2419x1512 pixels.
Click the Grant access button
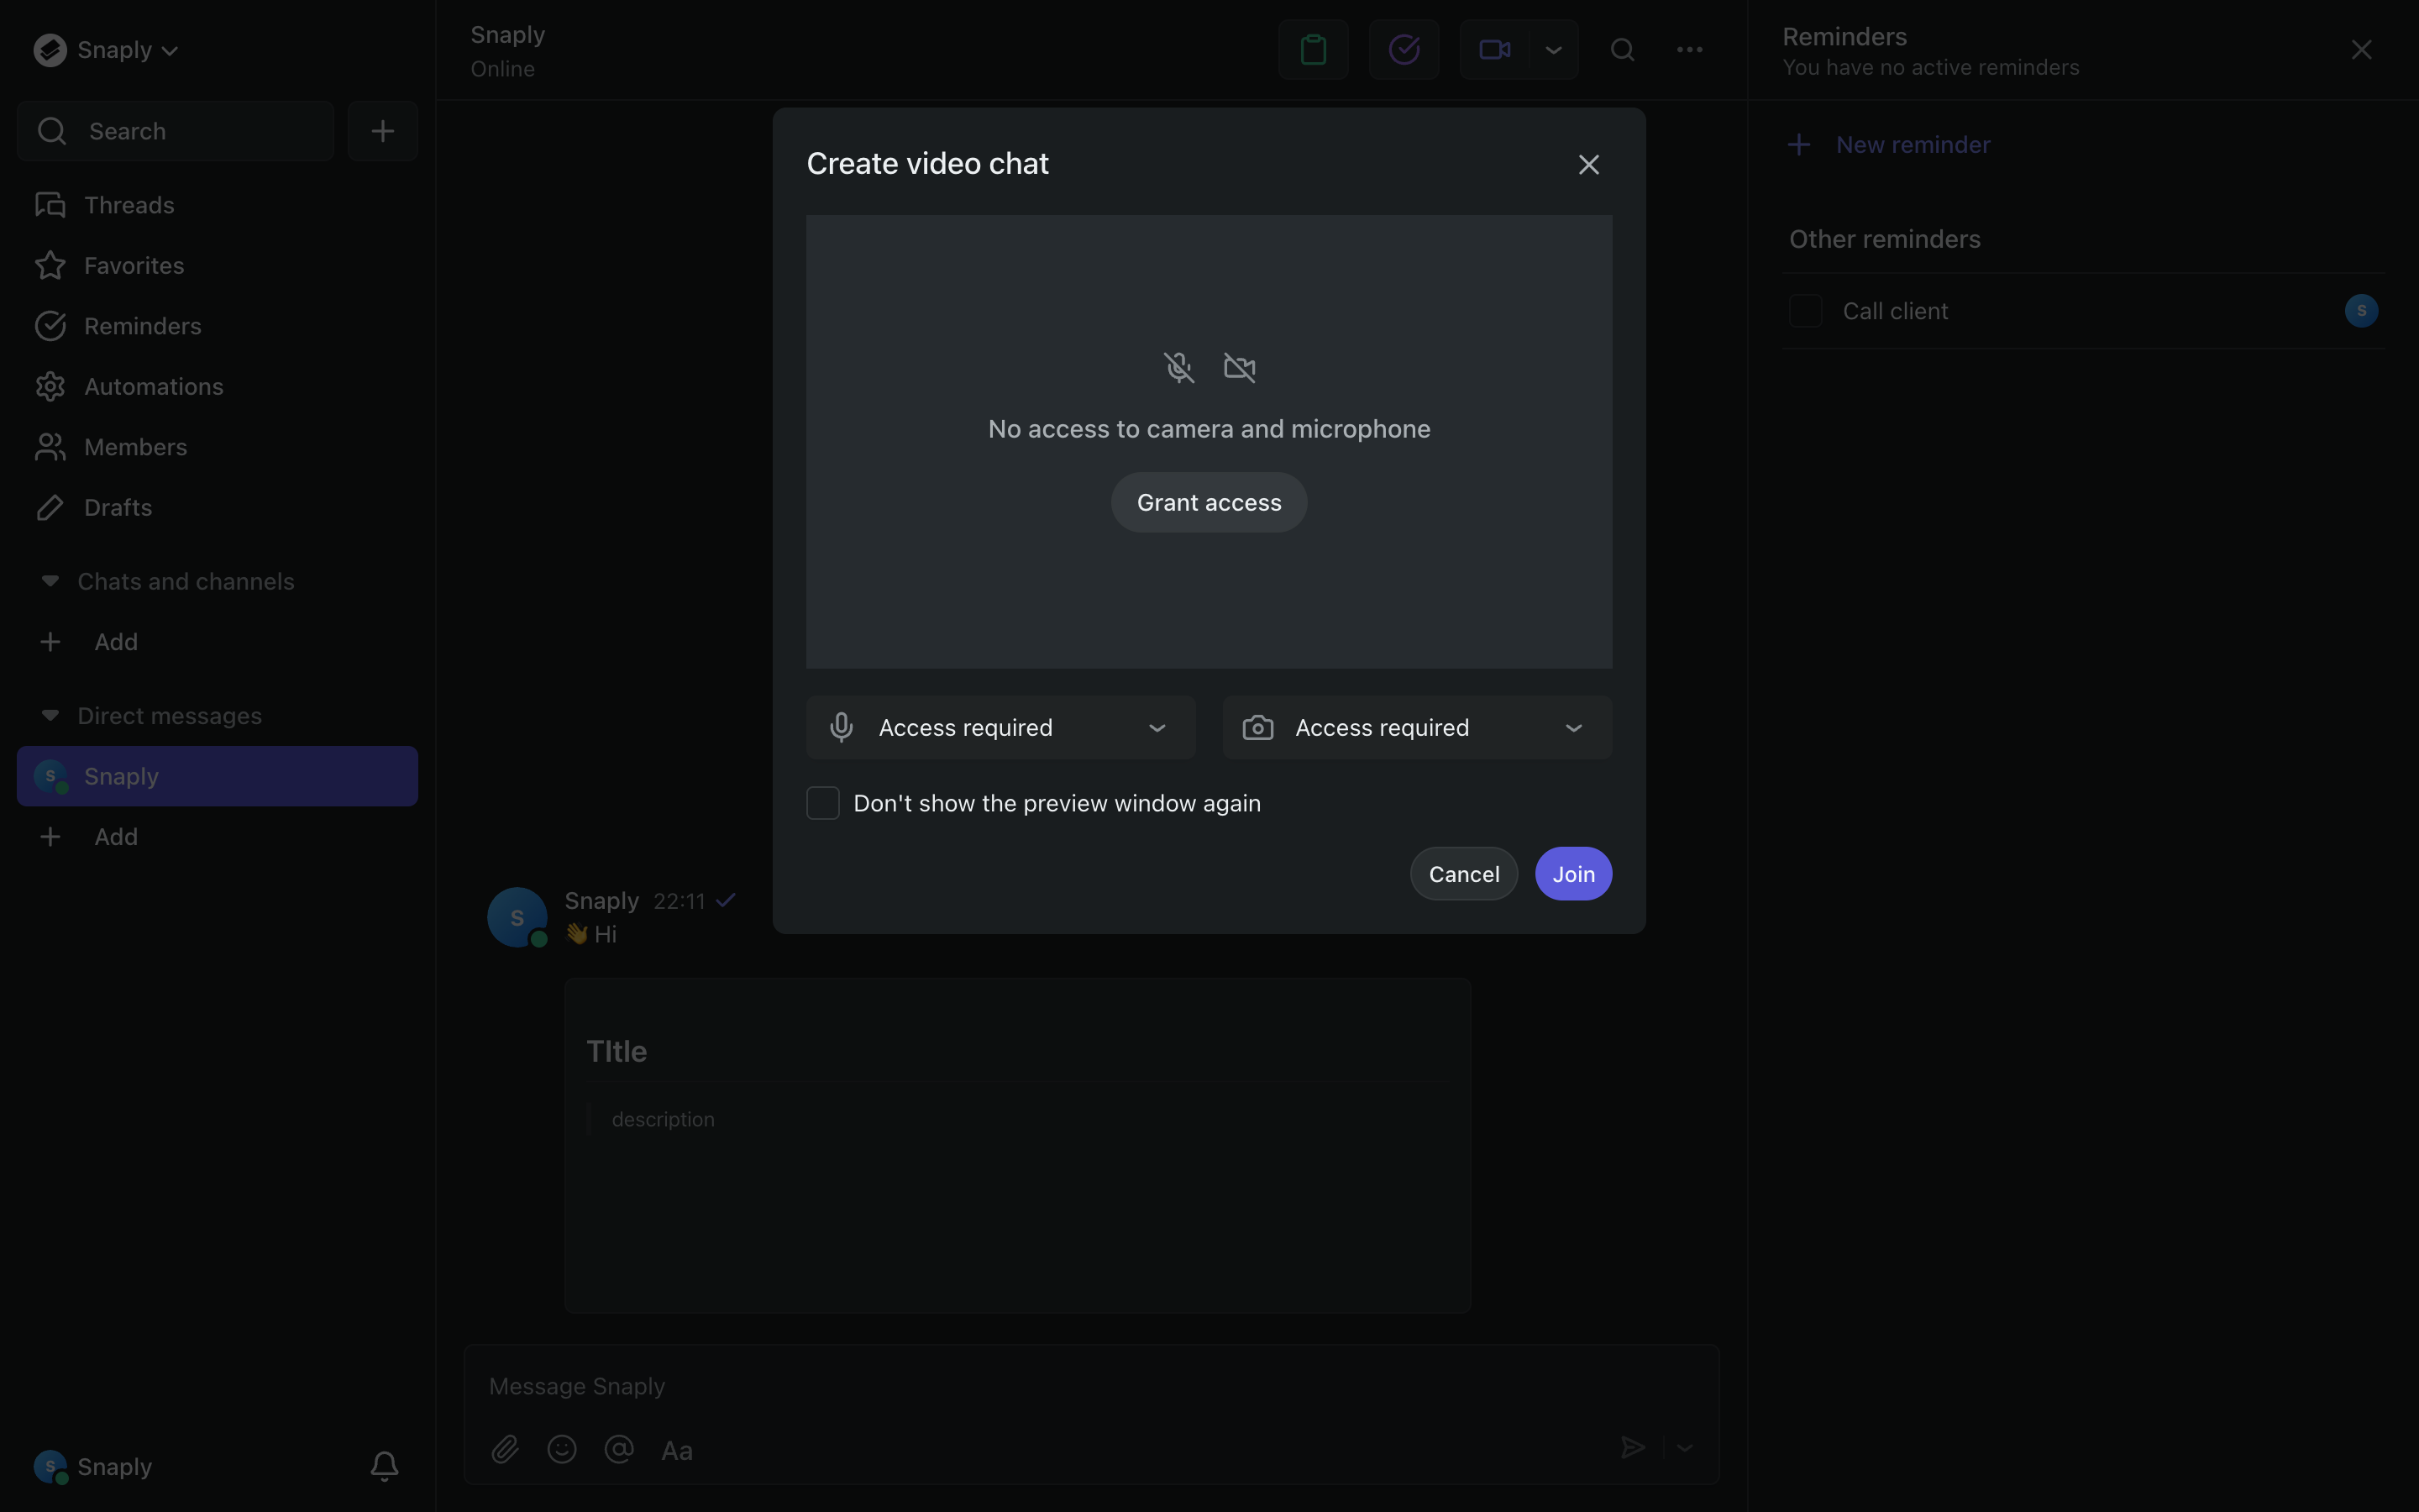[x=1209, y=503]
